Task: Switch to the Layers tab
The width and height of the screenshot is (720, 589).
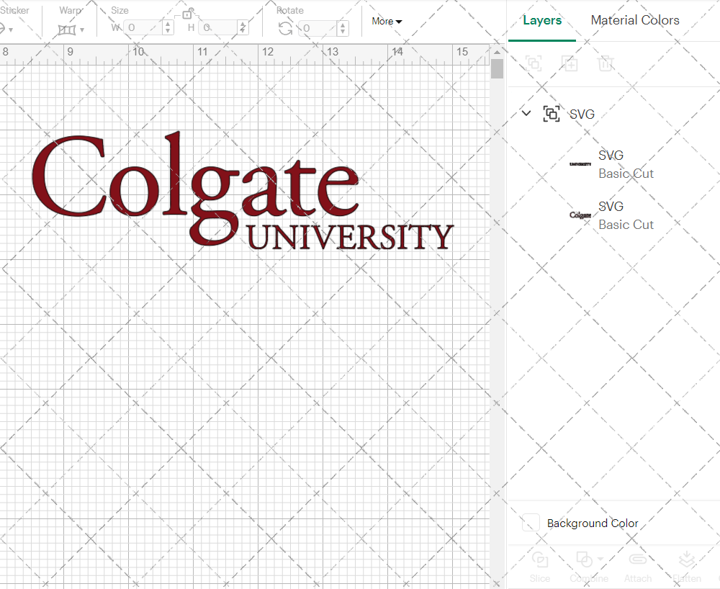Action: pos(542,21)
